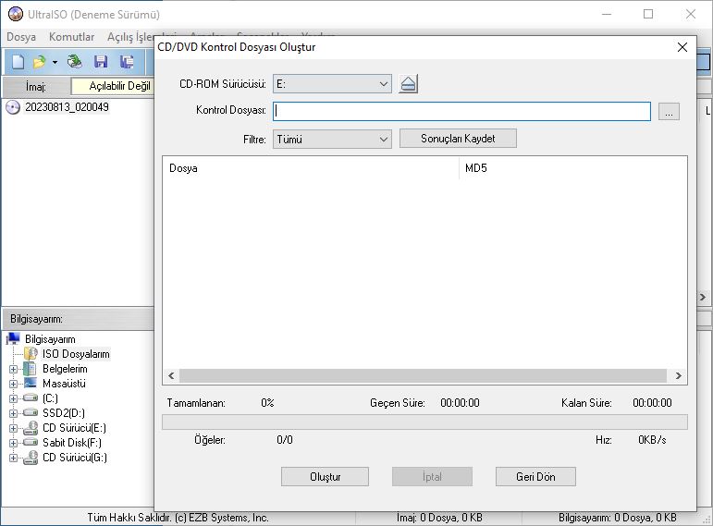Click the Bilgisayarım computer icon
Image resolution: width=713 pixels, height=526 pixels.
[x=13, y=338]
